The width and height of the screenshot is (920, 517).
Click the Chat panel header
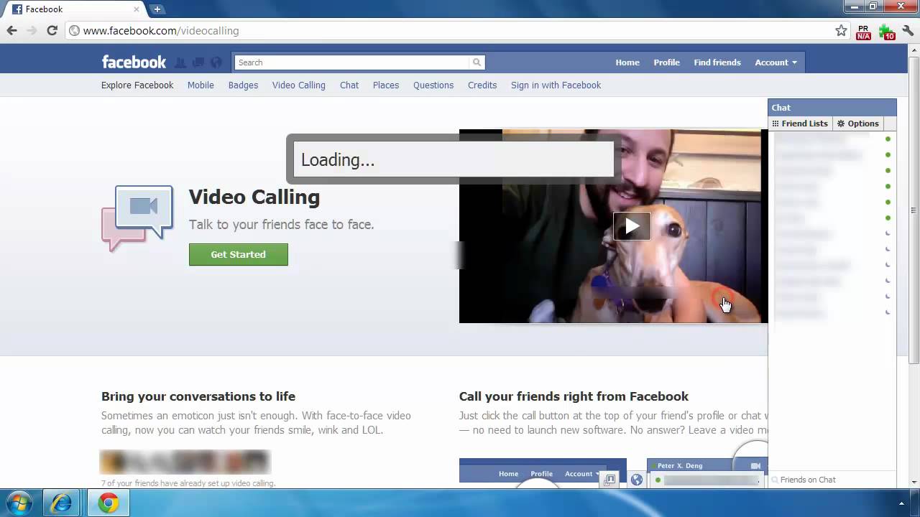tap(832, 107)
